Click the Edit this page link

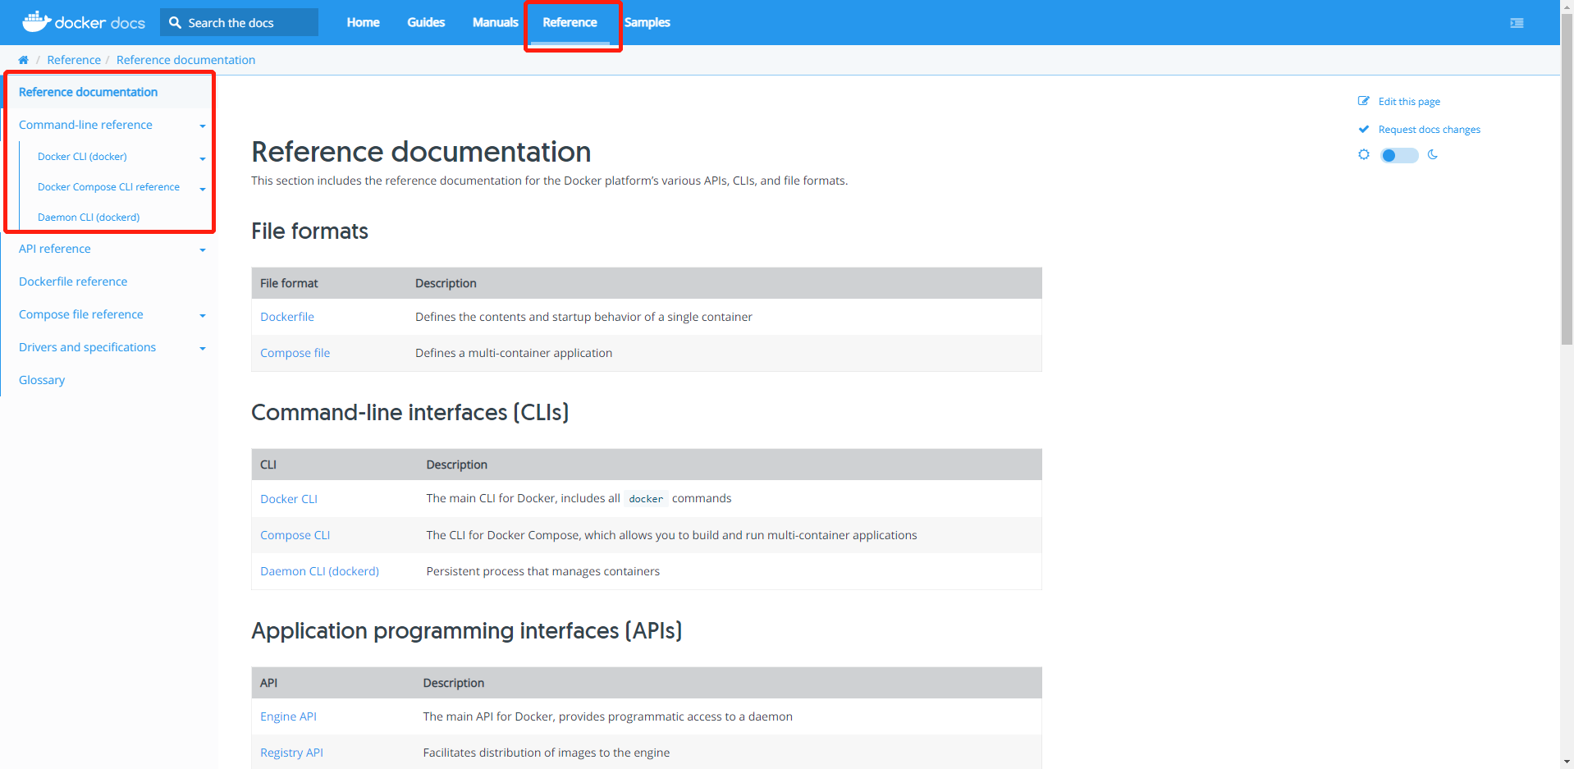pos(1409,101)
